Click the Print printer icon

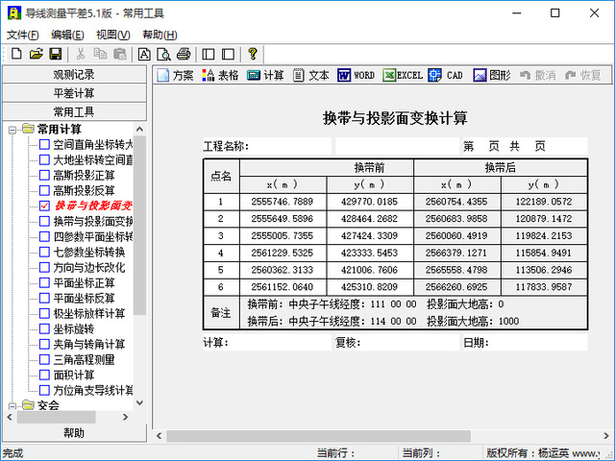click(x=184, y=54)
